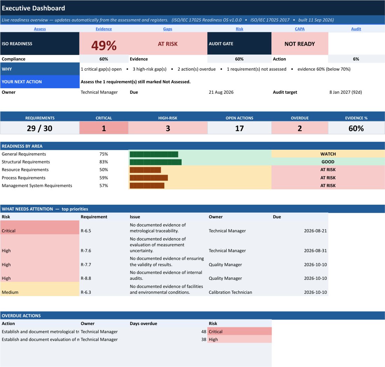The image size is (385, 367).
Task: Click the Due date 21 Aug 2026
Action: pos(221,92)
